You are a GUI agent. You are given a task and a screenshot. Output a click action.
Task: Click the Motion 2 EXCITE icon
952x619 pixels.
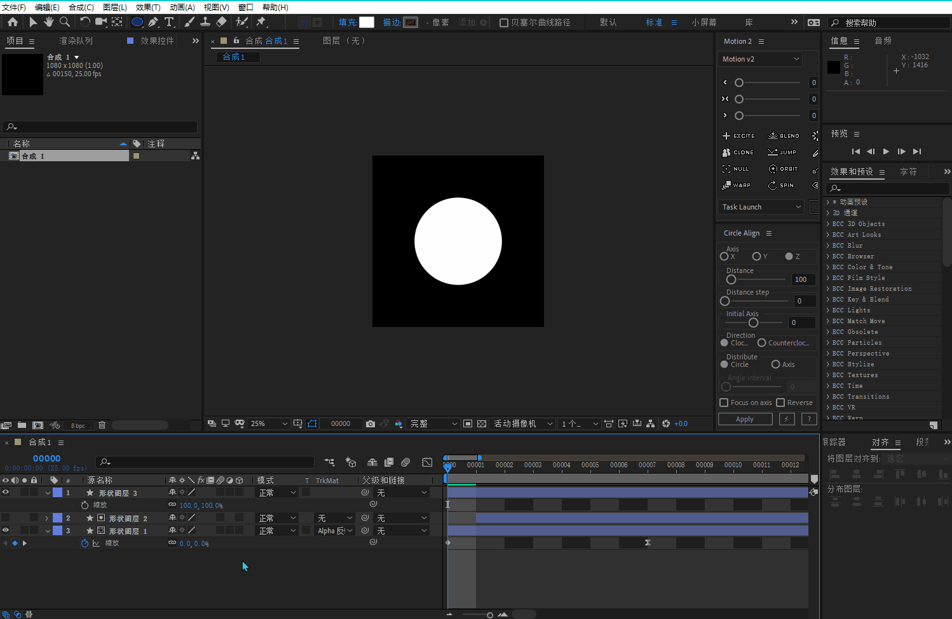726,136
